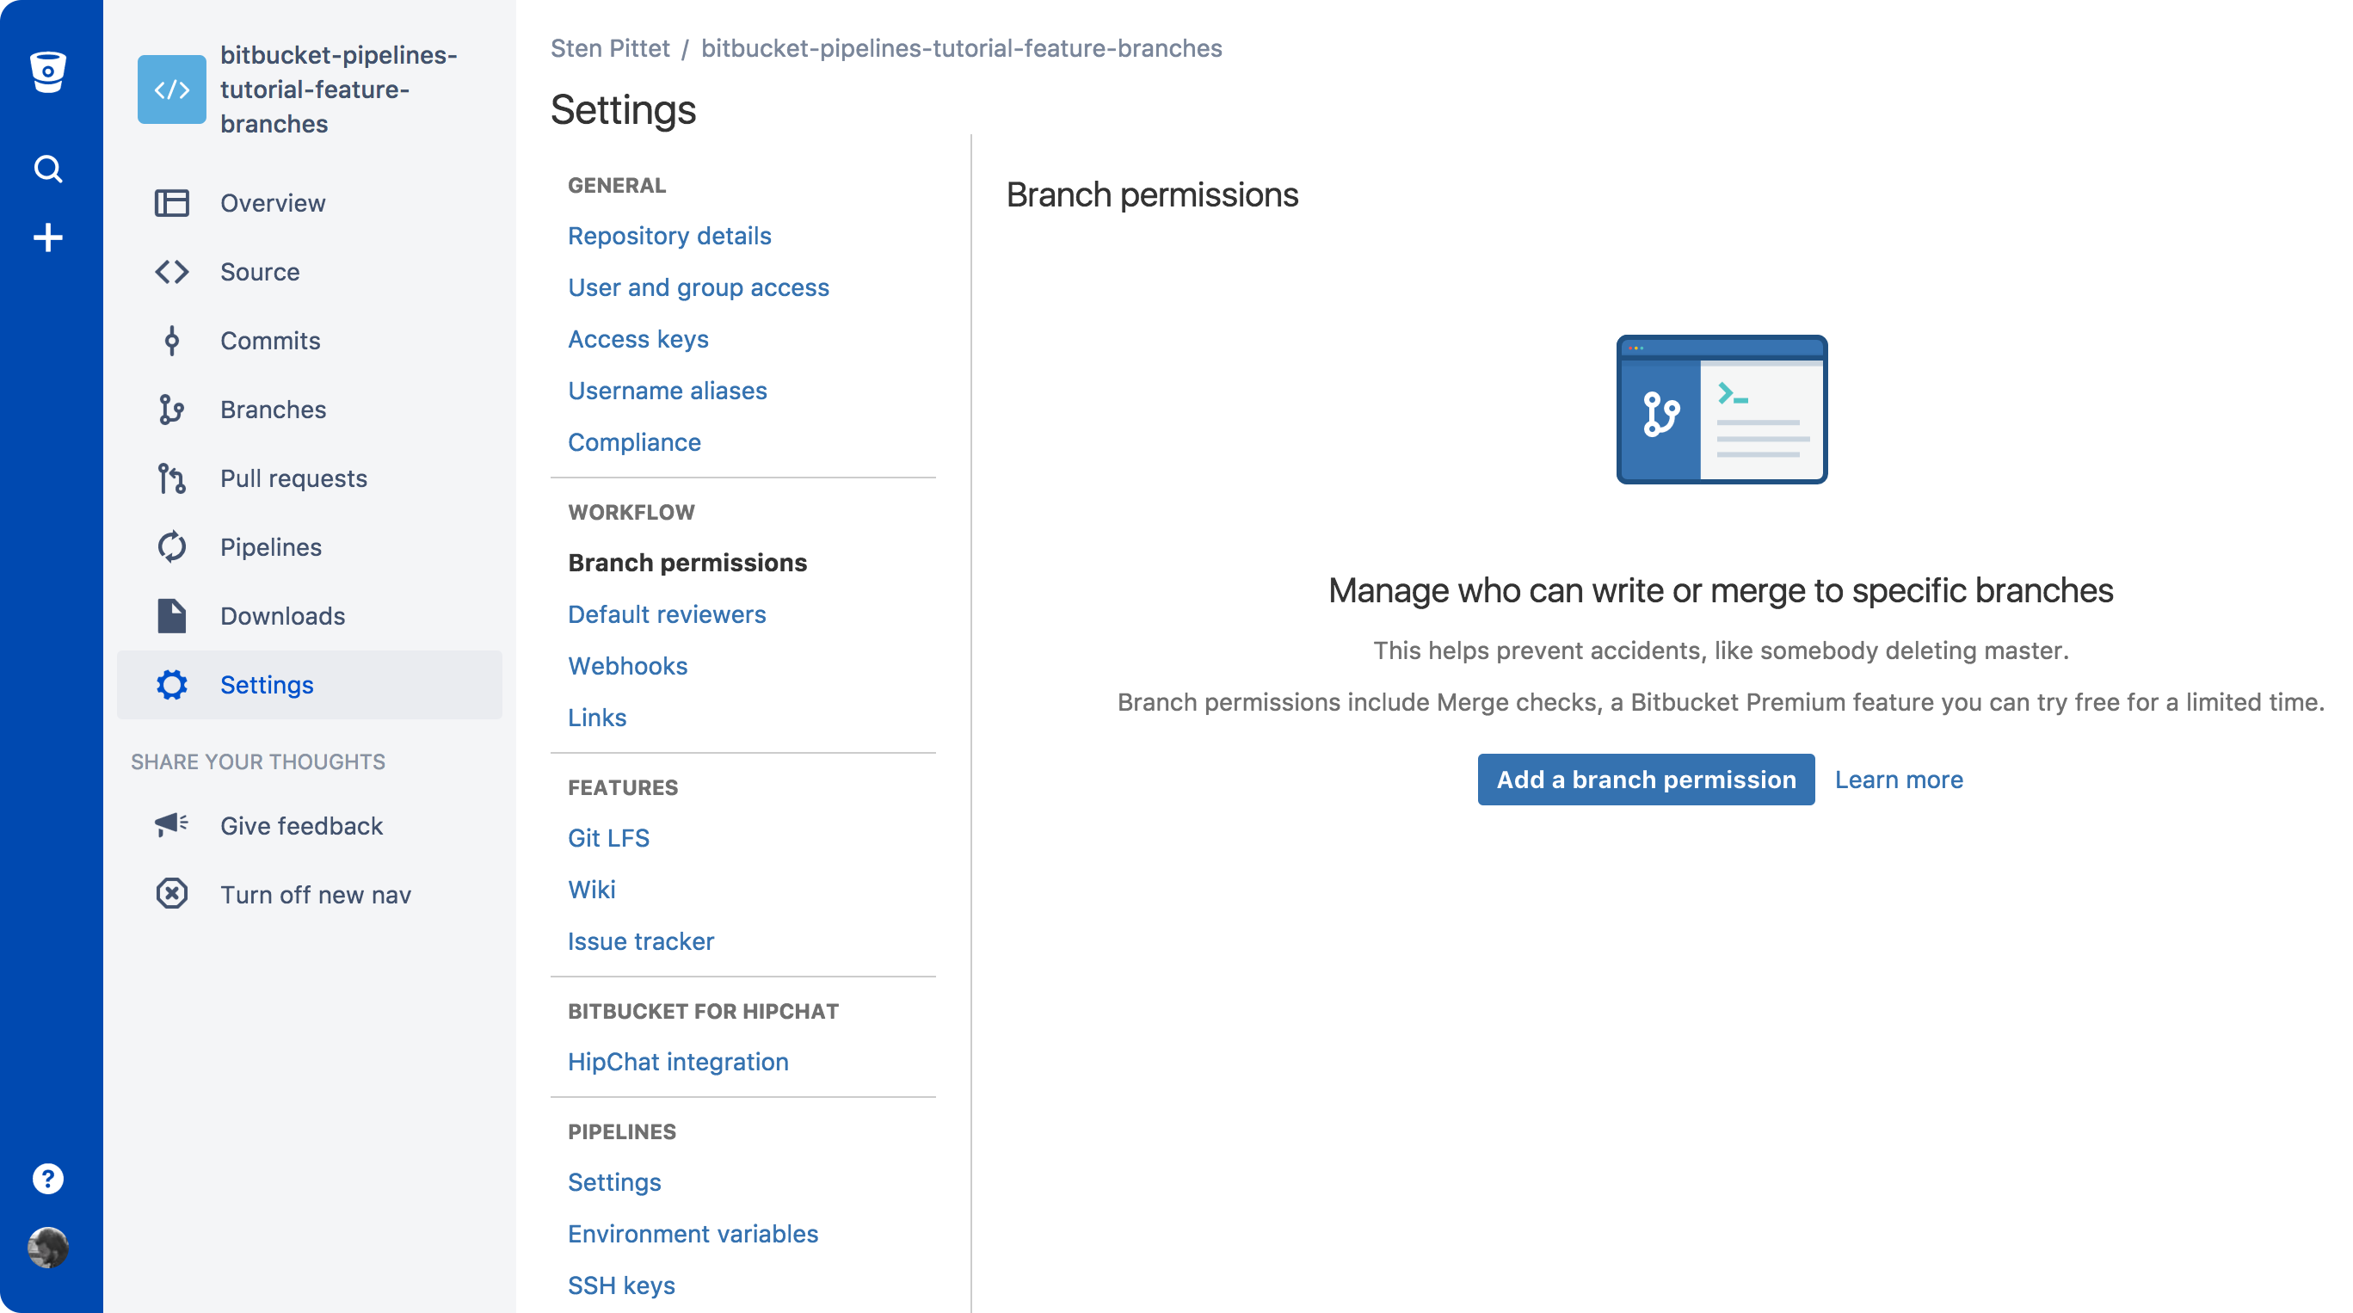Click the Pull requests icon

tap(172, 478)
